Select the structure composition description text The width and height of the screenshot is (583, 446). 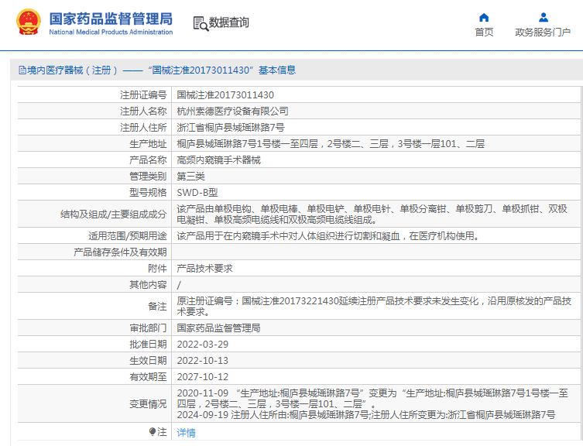click(x=372, y=214)
